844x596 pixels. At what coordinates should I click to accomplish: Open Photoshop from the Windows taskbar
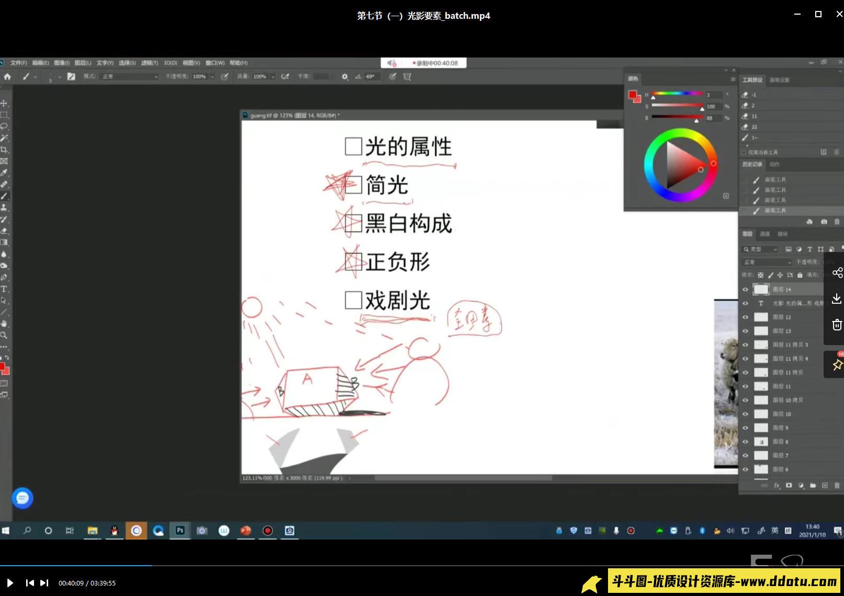point(180,531)
